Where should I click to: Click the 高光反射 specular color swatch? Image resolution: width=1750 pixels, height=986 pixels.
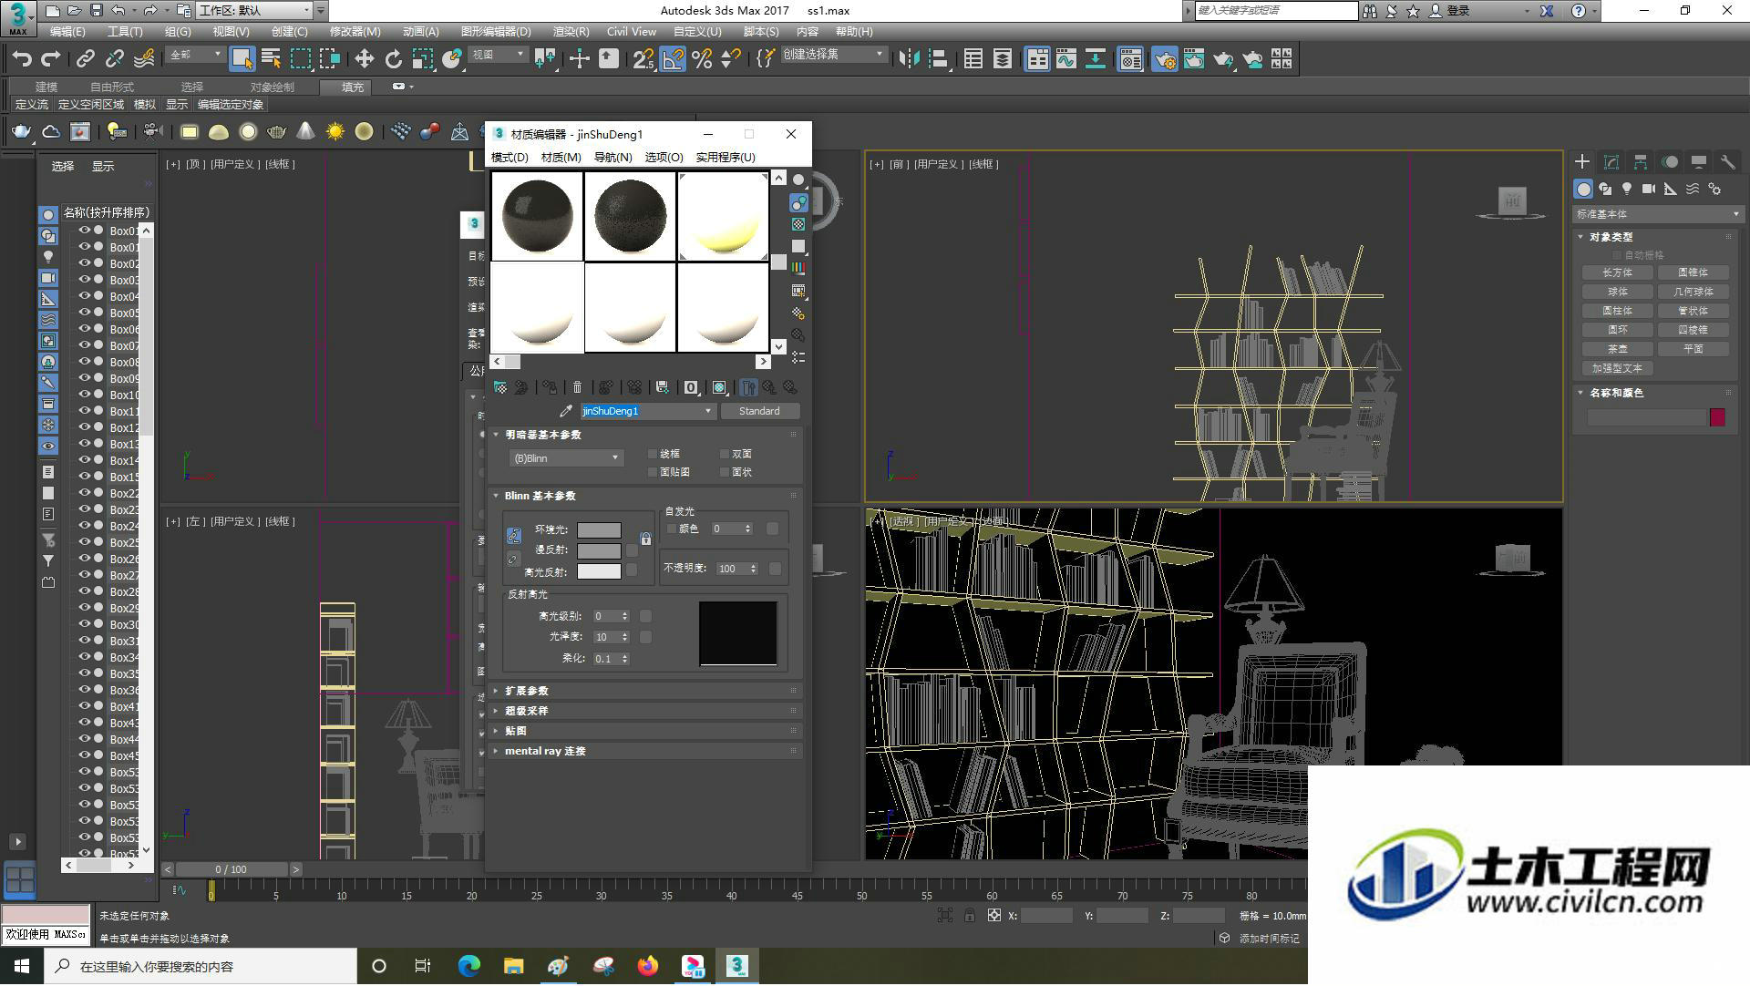(599, 571)
